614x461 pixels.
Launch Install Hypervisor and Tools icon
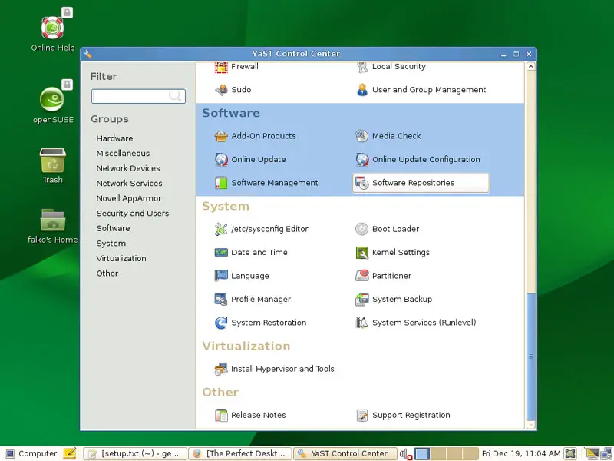[221, 369]
